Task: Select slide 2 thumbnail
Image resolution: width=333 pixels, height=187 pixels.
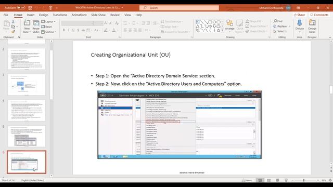Action: pos(27,59)
